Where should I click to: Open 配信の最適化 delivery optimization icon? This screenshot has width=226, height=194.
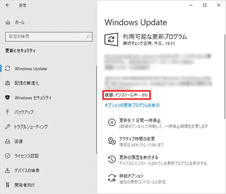click(8, 83)
